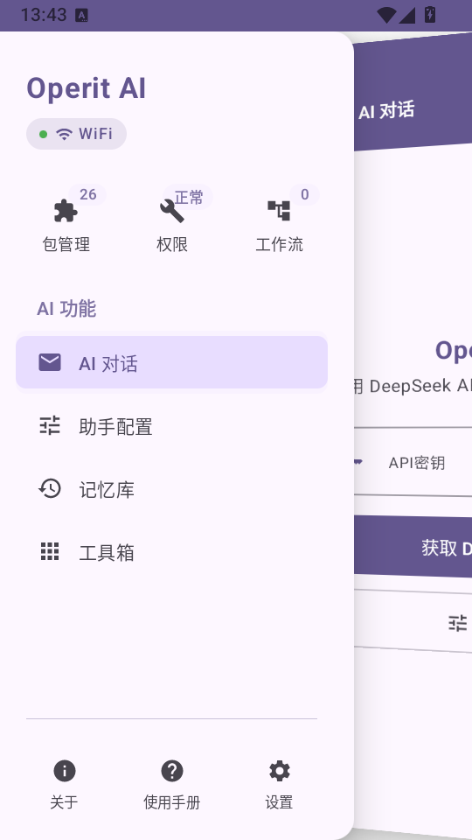Open 使用手册 question mark icon
472x840 pixels.
(x=172, y=771)
